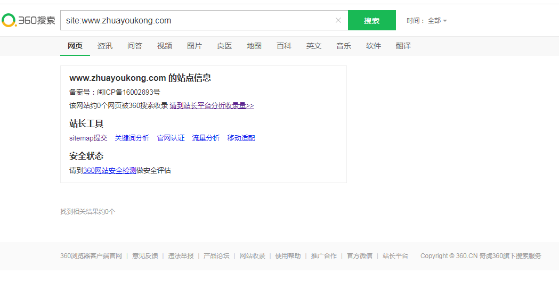Screen dimensions: 559x298
Task: Click the 找到相关结果约0个 text
Action: coord(88,212)
